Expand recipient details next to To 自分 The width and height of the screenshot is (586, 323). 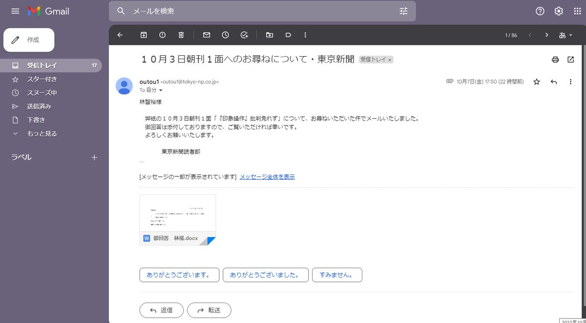161,90
